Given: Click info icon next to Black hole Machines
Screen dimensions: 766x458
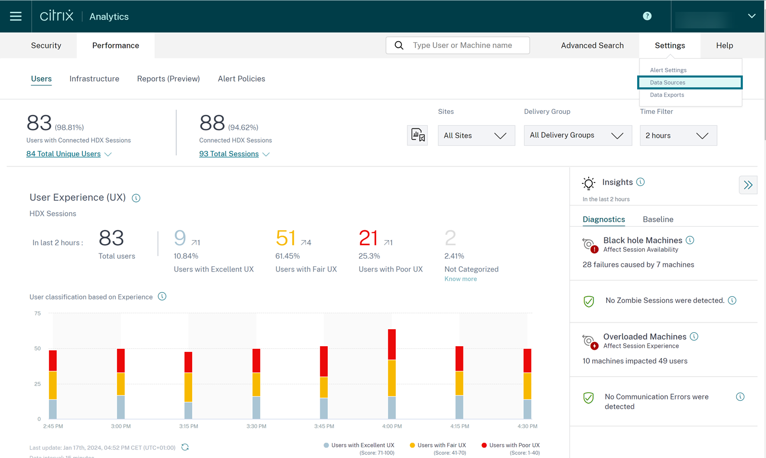Looking at the screenshot, I should tap(690, 241).
